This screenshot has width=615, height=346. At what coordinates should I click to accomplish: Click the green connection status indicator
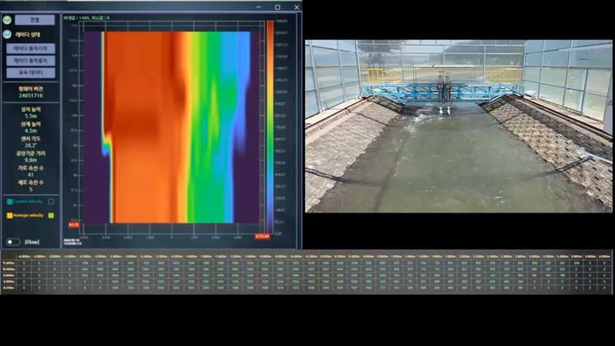[x=7, y=20]
